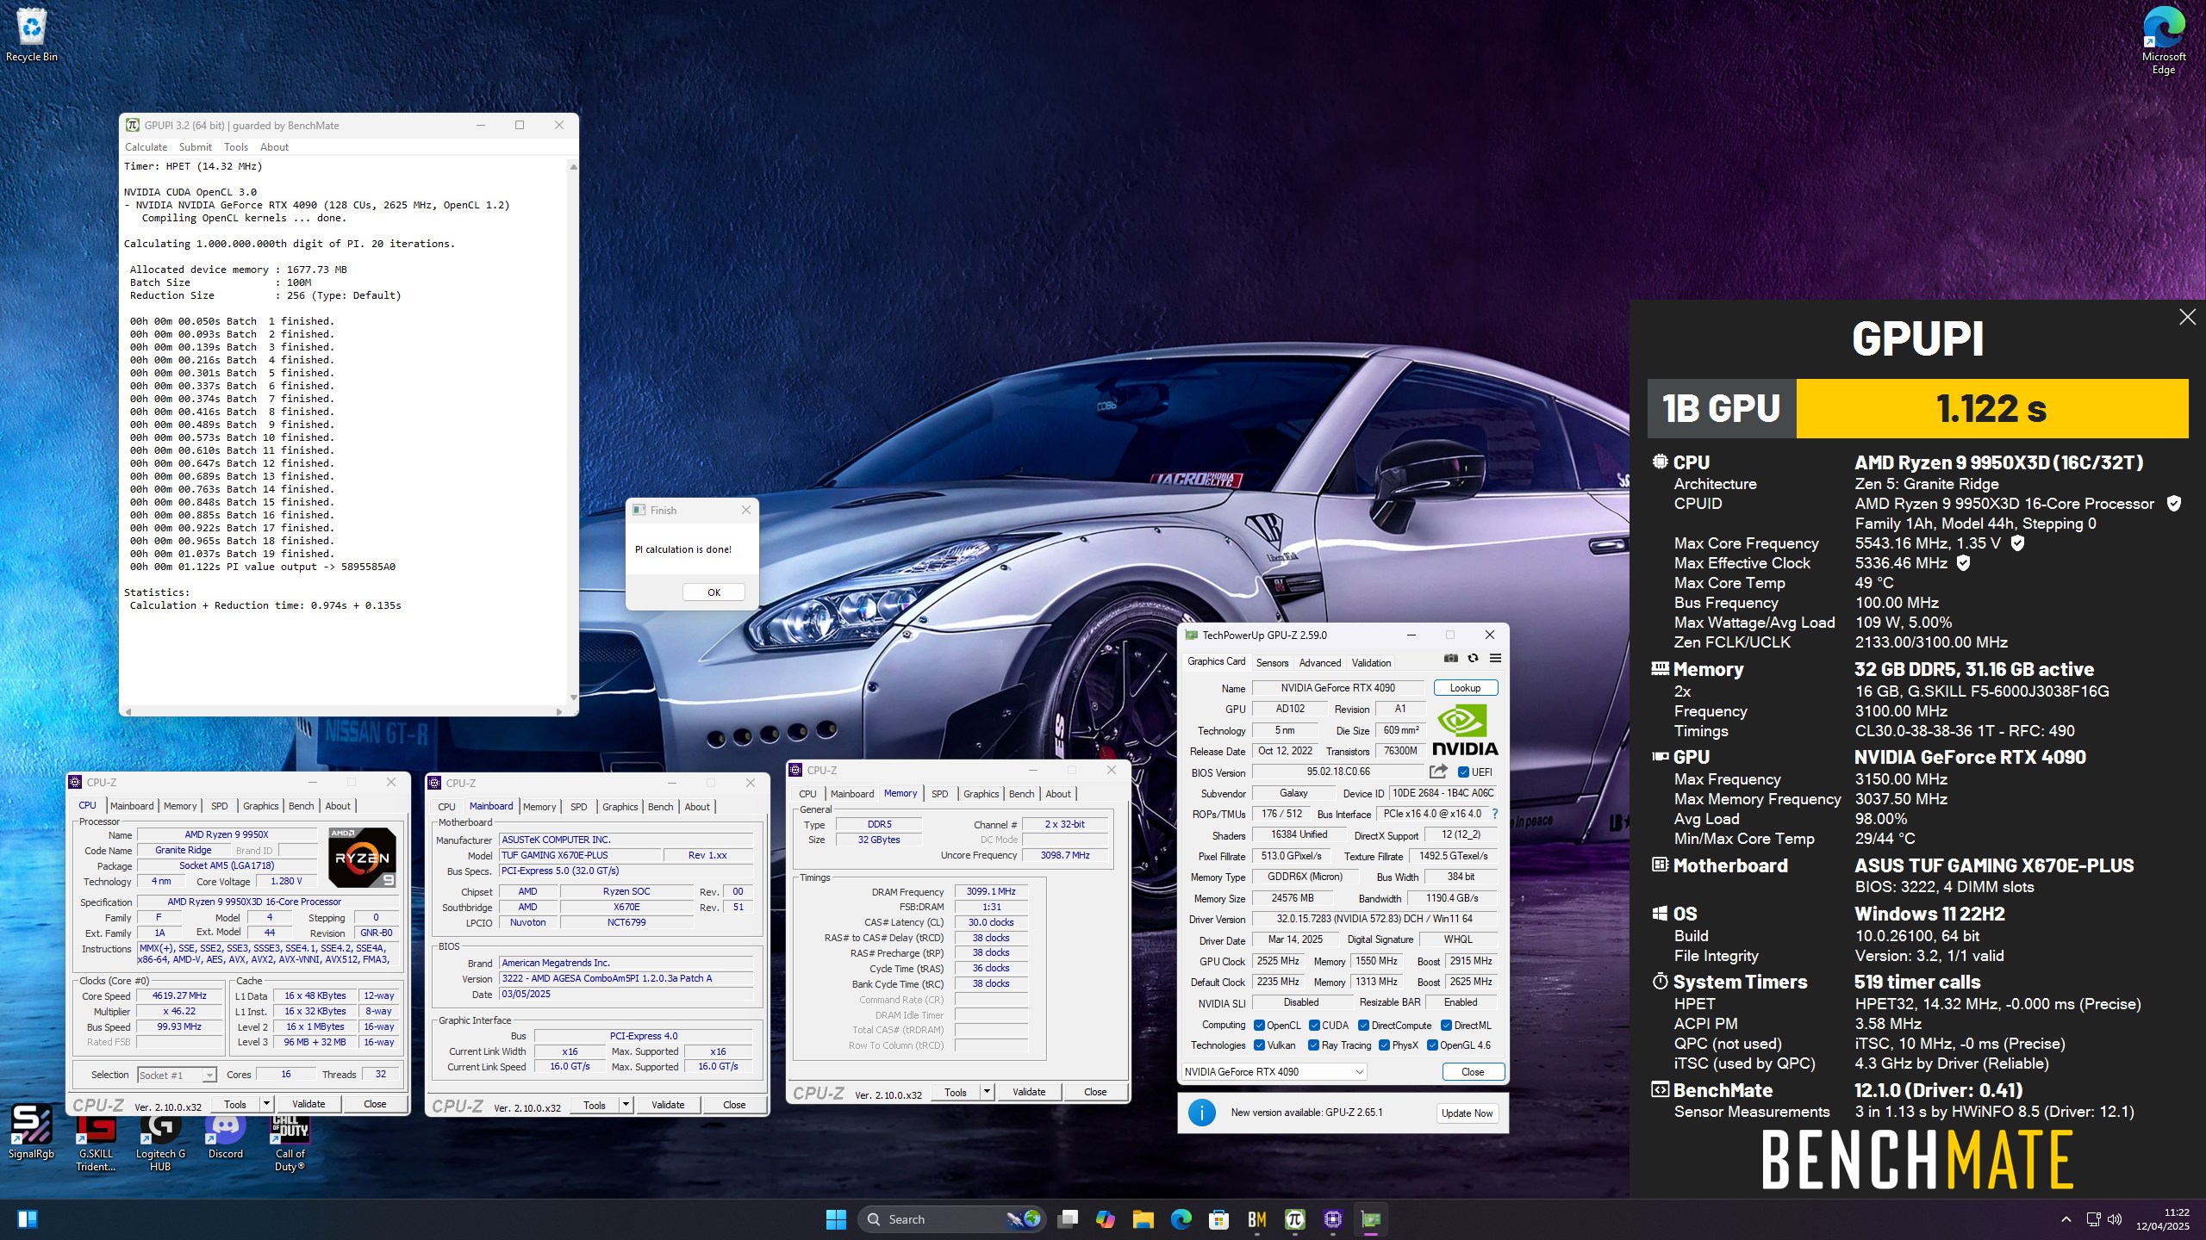Expand Tools dropdown arrow in CPU-Z CPU window
The width and height of the screenshot is (2206, 1240).
pyautogui.click(x=266, y=1104)
